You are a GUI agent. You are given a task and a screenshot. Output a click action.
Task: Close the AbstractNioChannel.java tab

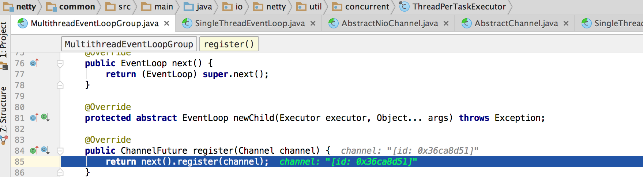(x=446, y=23)
